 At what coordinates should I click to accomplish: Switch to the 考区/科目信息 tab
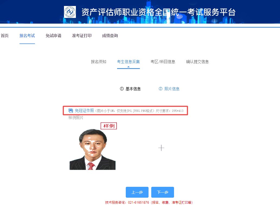click(x=163, y=62)
